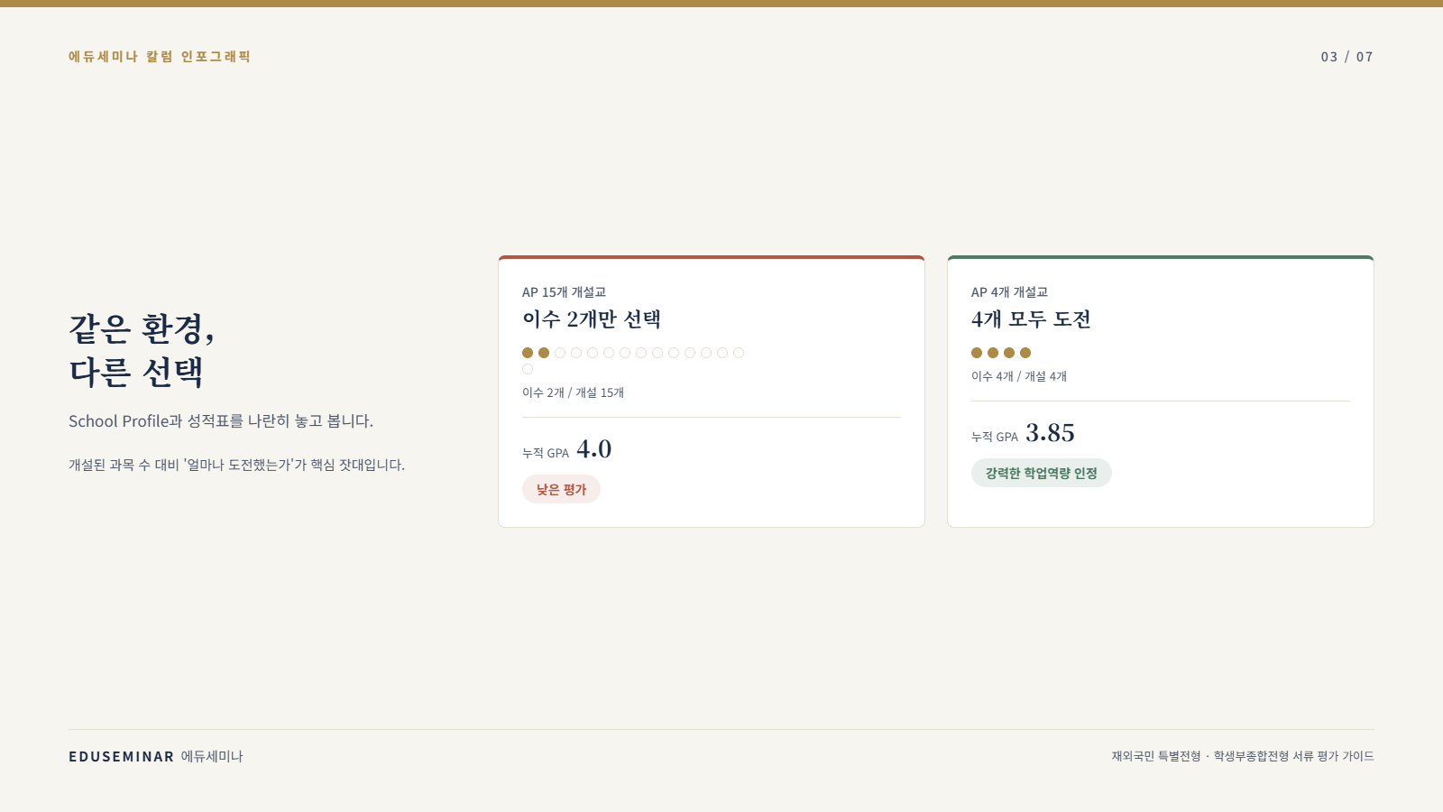Screen dimensions: 1443x812
Task: Click the 'EDUSEMINAR 에듀세미나' footer brand
Action: pos(156,756)
